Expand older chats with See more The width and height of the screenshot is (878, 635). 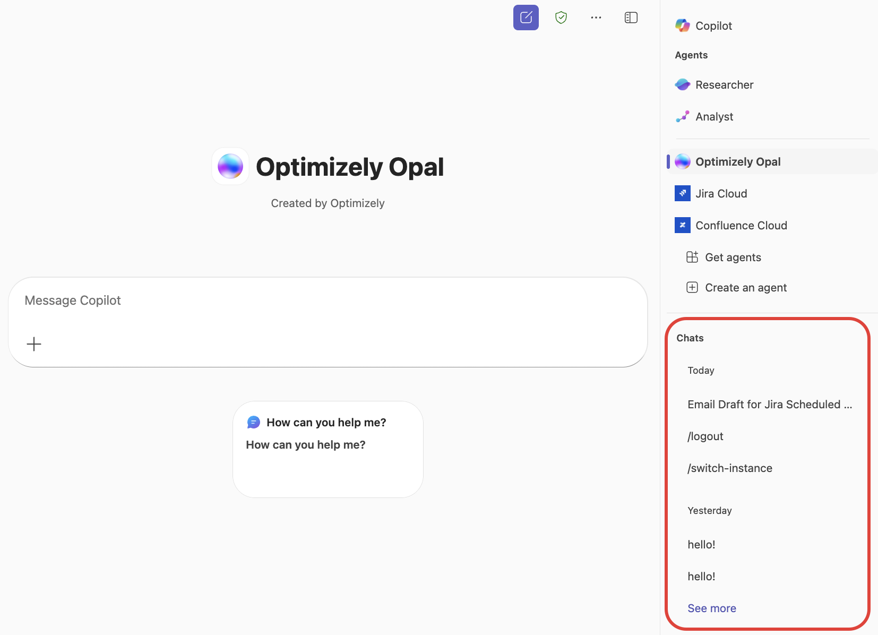pos(711,608)
